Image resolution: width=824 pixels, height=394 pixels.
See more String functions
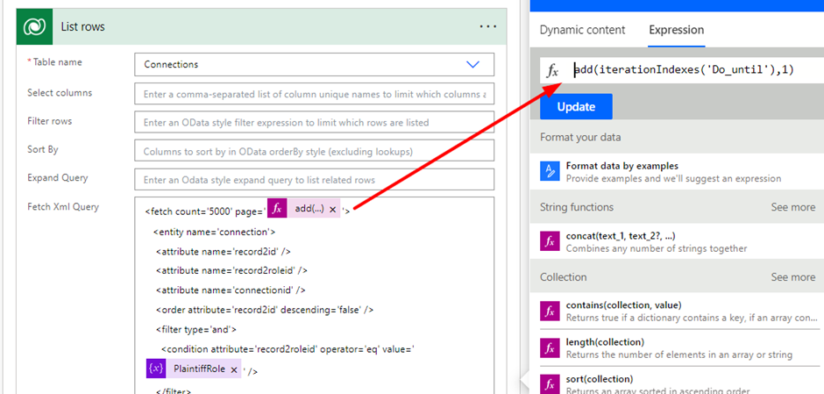pos(792,207)
